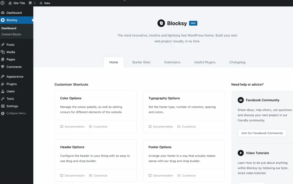Screen dimensions: 293x184
Task: Click the Plugins plug icon in sidebar
Action: click(3, 84)
